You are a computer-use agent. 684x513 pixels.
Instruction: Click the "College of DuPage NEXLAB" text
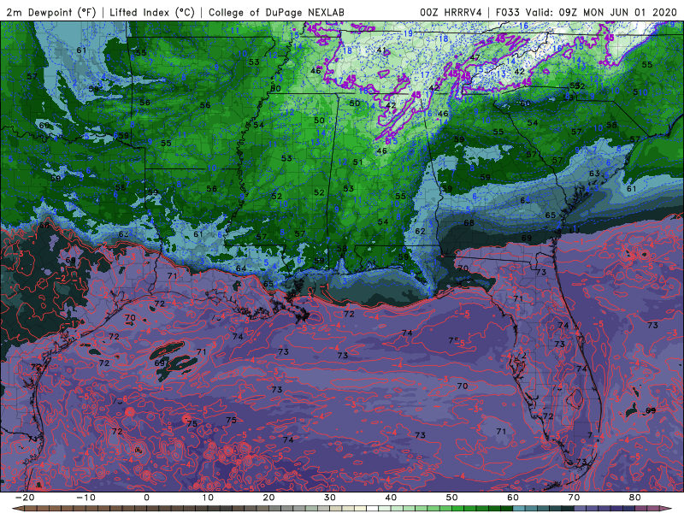[x=276, y=12]
